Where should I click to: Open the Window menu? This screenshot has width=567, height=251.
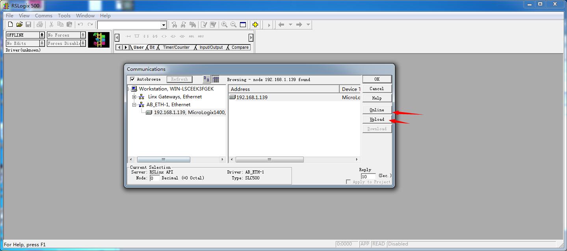[x=85, y=15]
